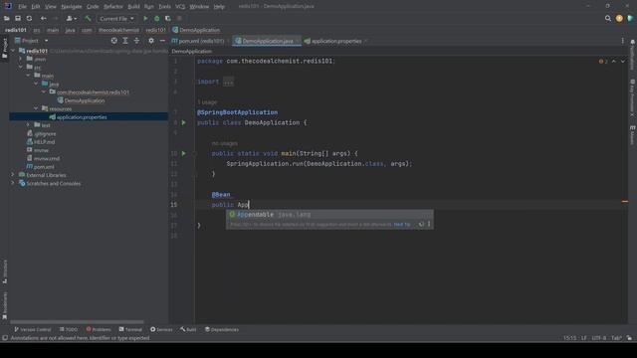Open the Dependencies tool window

pyautogui.click(x=222, y=329)
